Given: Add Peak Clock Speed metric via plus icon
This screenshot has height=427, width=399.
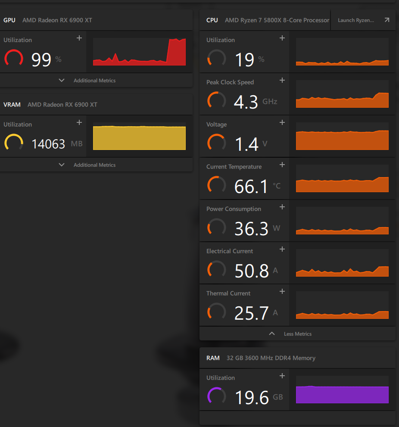Looking at the screenshot, I should 282,80.
